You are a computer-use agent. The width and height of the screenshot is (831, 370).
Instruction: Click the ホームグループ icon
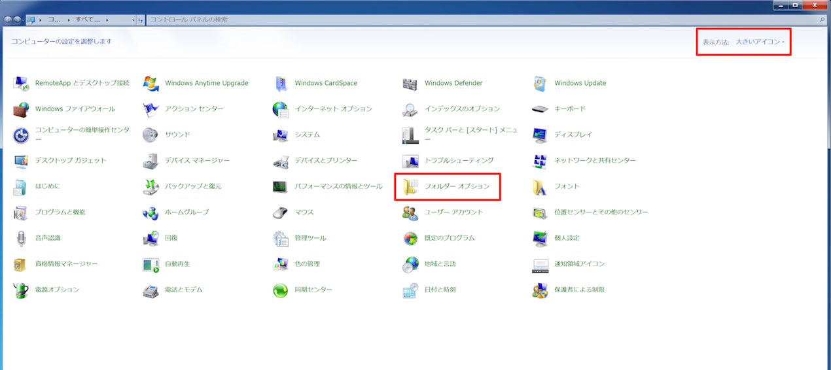pos(150,212)
